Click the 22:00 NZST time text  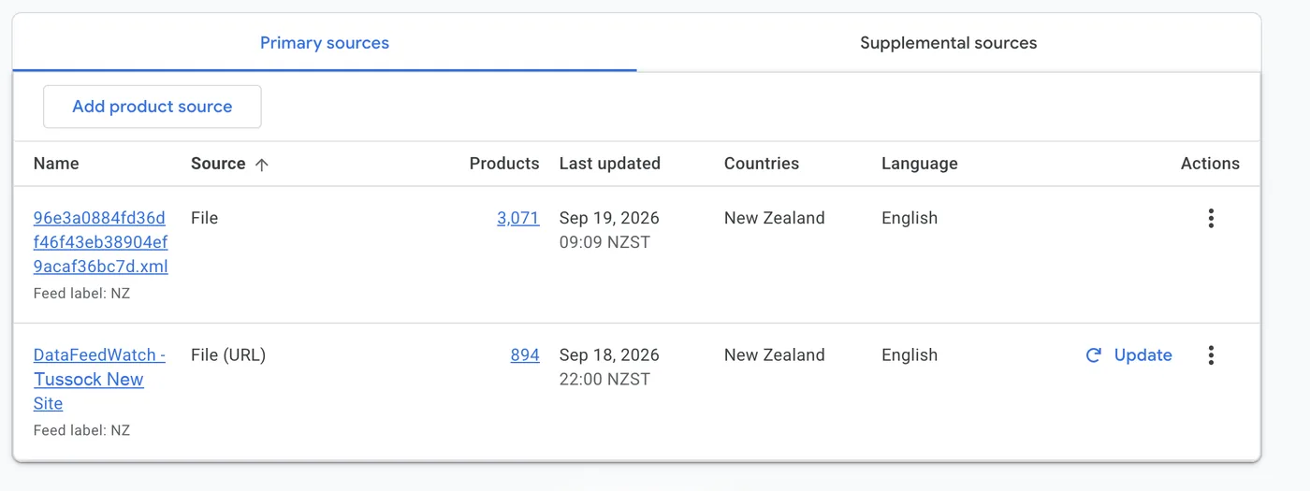[x=604, y=379]
